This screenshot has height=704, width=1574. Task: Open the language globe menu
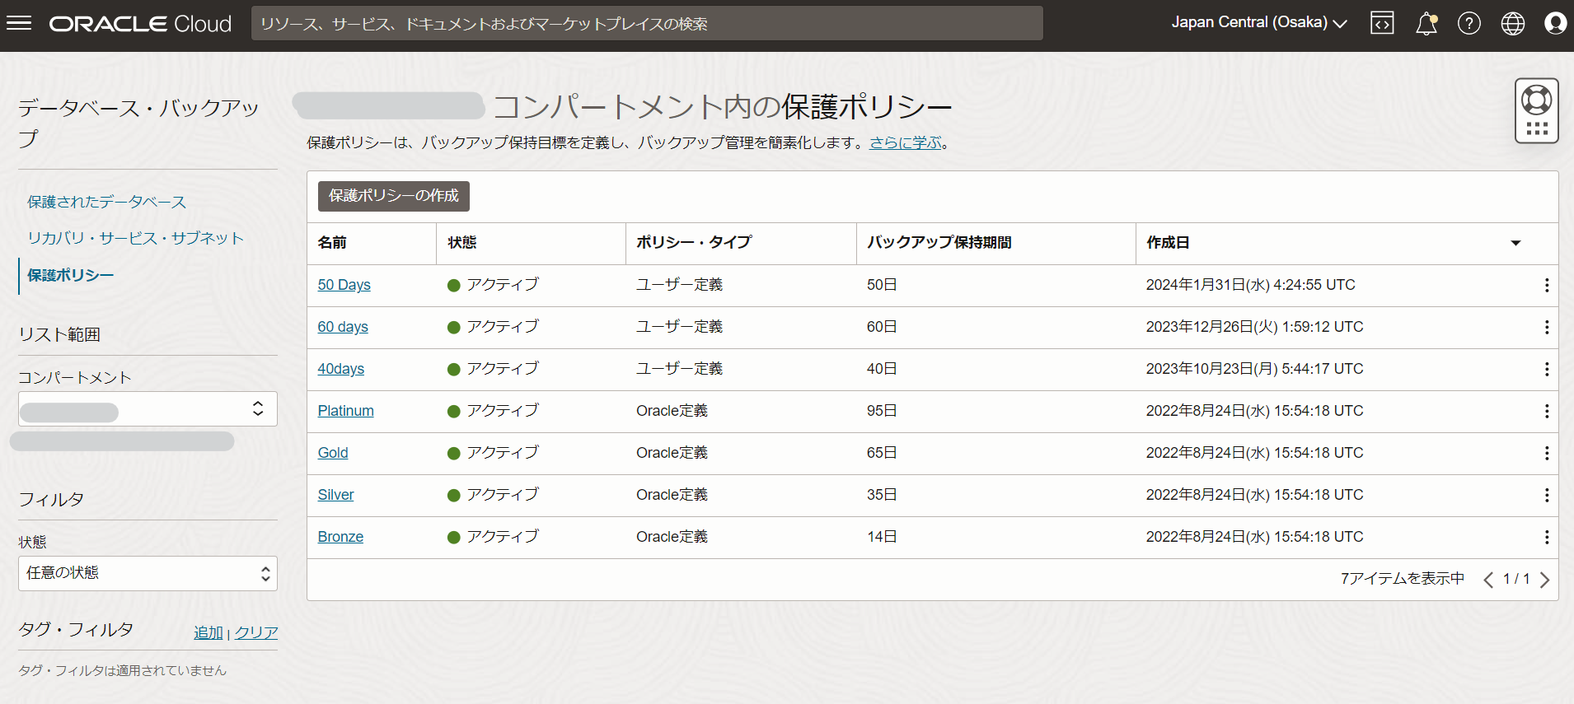(1512, 23)
